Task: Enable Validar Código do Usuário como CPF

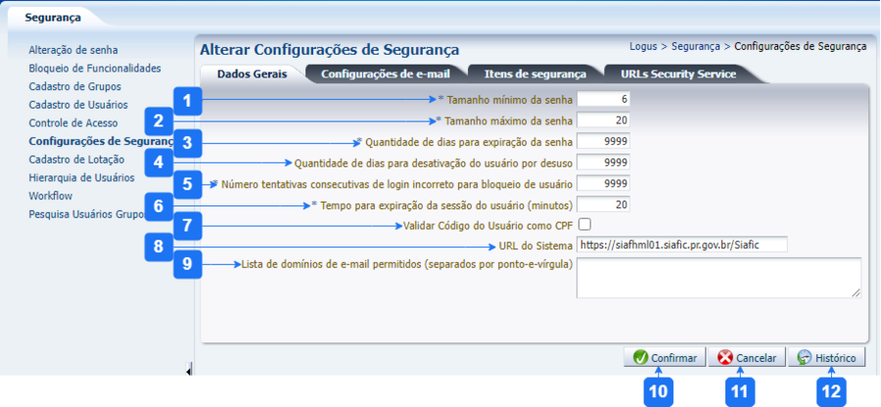Action: 584,225
